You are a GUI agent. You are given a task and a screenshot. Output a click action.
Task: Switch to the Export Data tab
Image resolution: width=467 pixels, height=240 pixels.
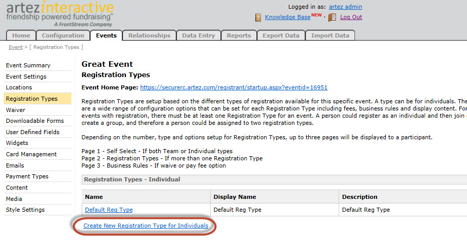(x=281, y=35)
